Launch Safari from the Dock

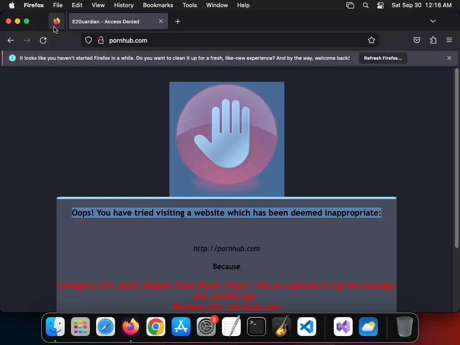coord(106,327)
